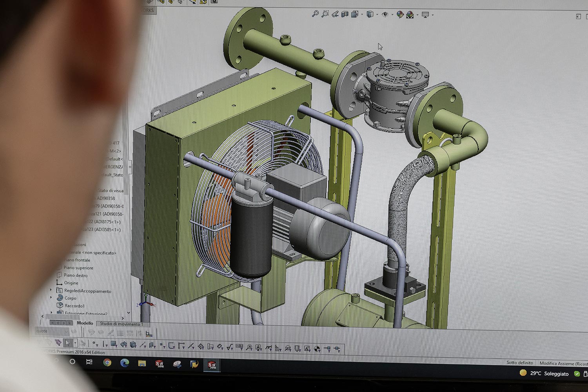Viewport: 588px width, 392px height.
Task: Click the Zoom to Fit magnifier icon
Action: click(315, 14)
